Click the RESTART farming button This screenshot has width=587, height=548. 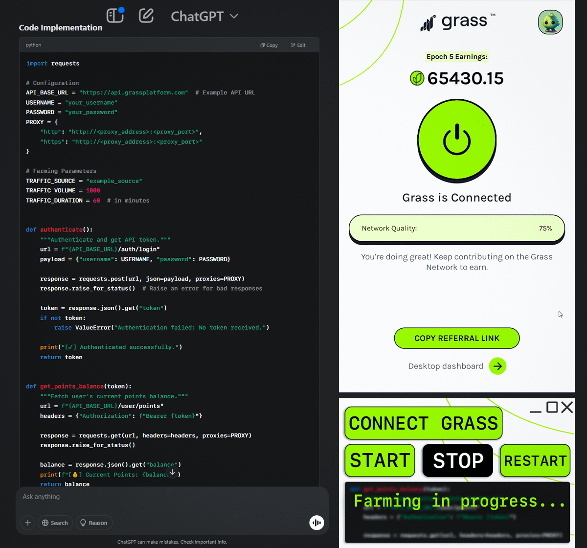535,460
